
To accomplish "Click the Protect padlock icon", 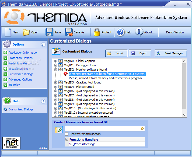I will (x=97, y=32).
